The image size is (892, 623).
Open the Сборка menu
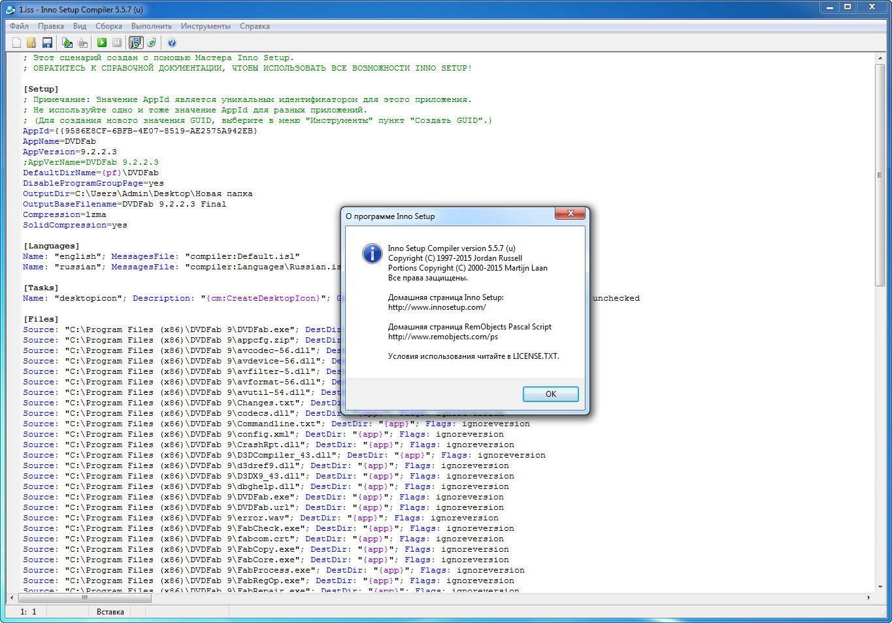[108, 26]
